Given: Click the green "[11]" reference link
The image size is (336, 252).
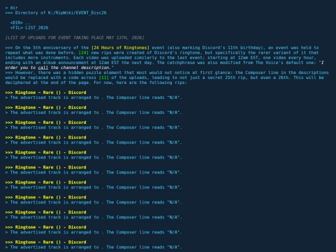Looking at the screenshot, I should tap(104, 77).
